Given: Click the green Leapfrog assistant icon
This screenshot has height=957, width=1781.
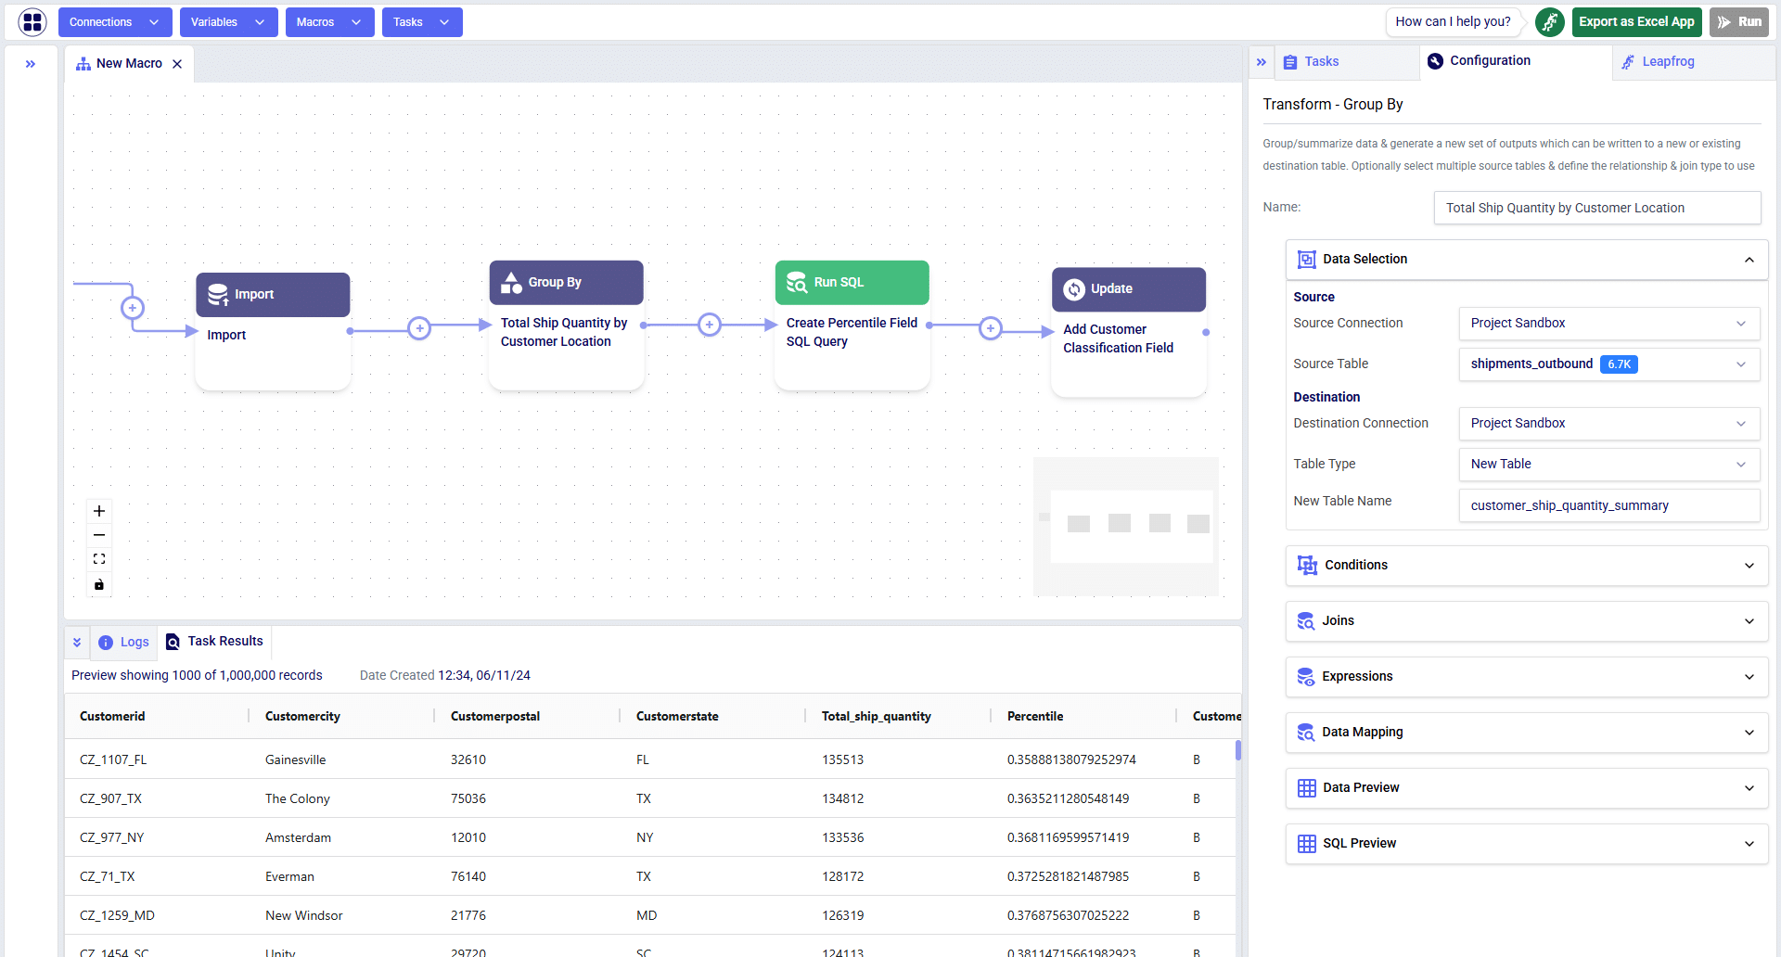Looking at the screenshot, I should pyautogui.click(x=1549, y=21).
